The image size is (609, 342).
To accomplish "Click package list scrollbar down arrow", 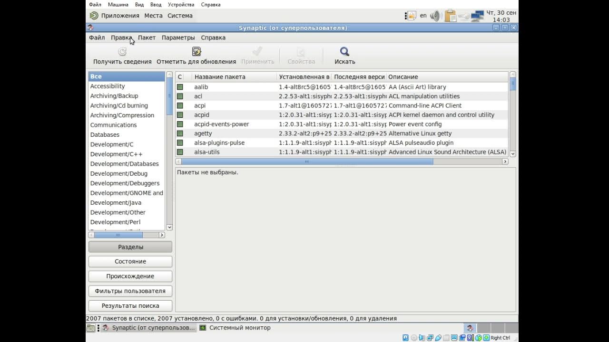I will coord(512,153).
